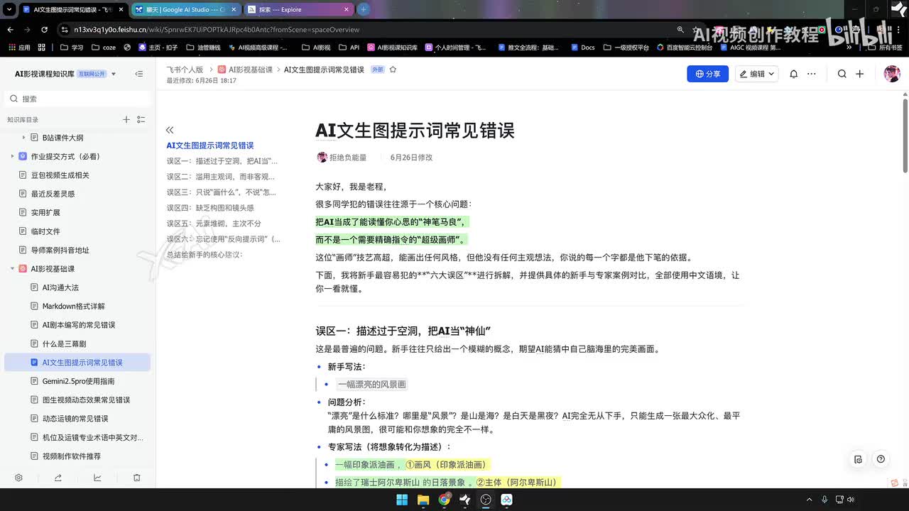This screenshot has width=909, height=511.
Task: Open the browser tab list chevron
Action: click(x=9, y=9)
